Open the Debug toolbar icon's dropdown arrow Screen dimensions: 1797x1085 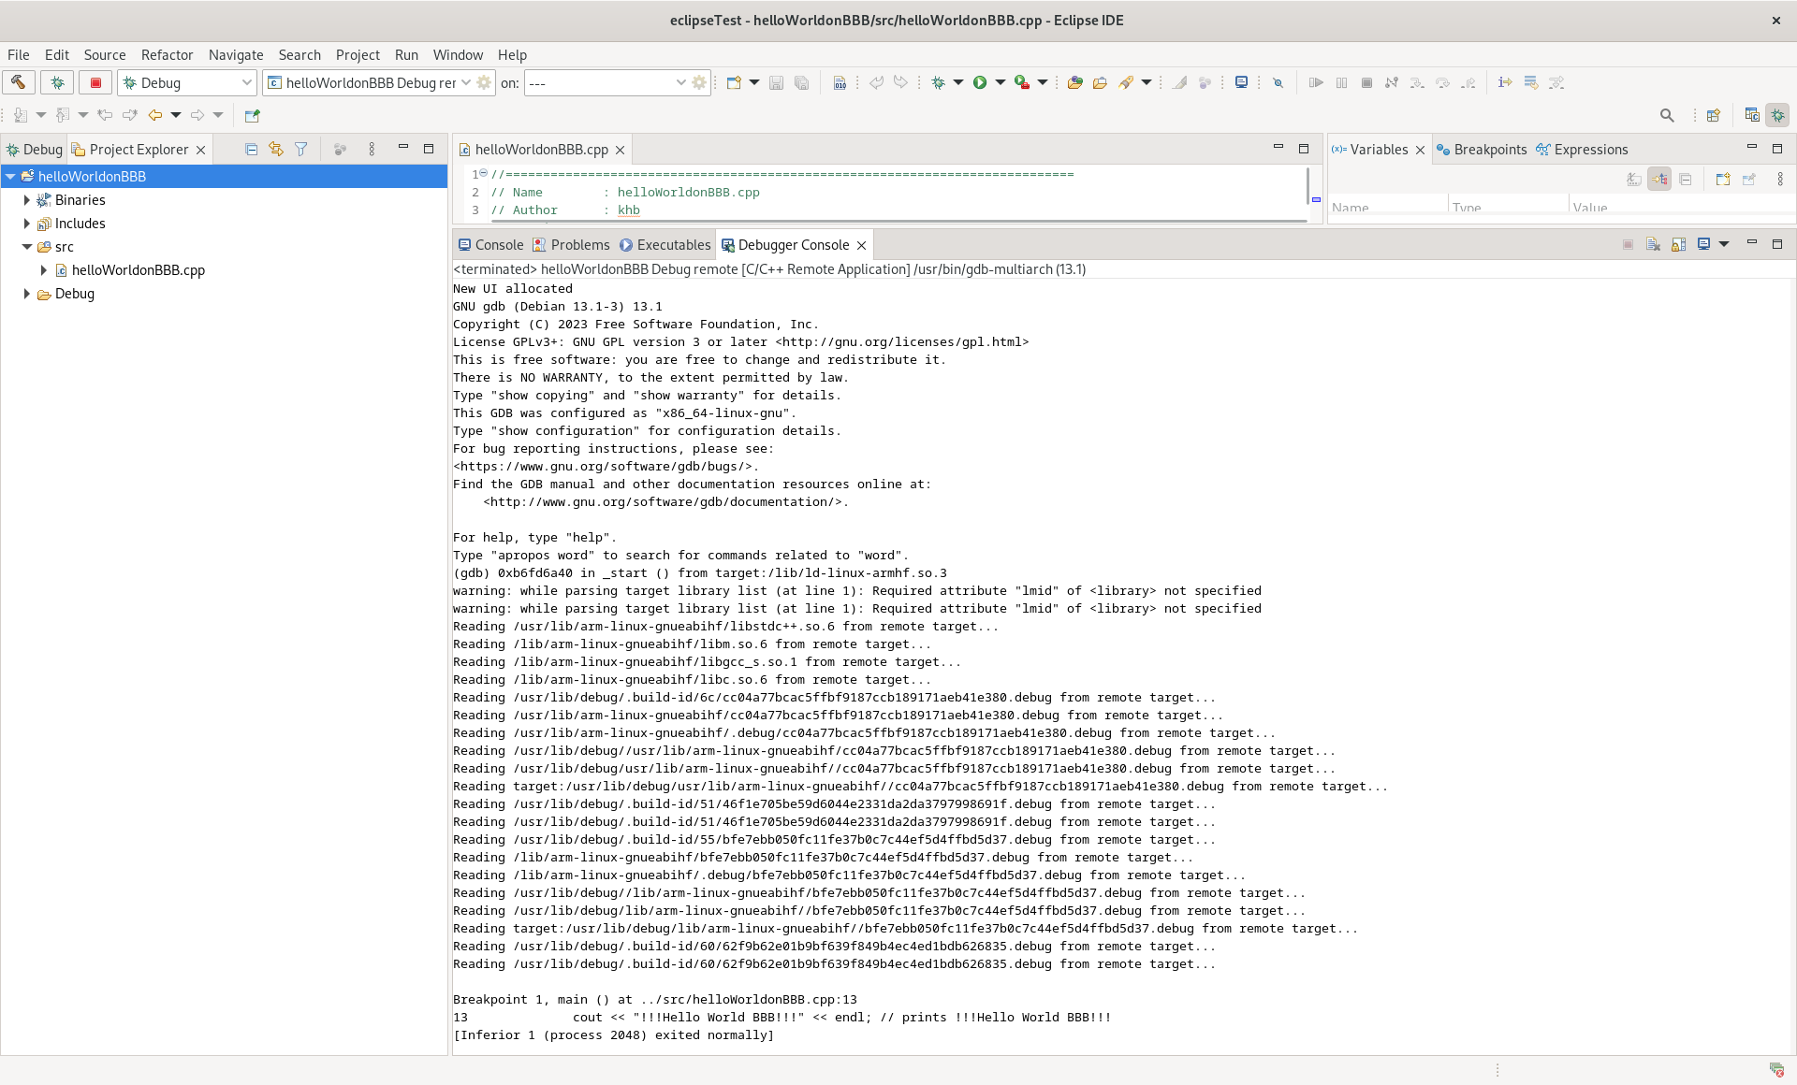point(958,82)
